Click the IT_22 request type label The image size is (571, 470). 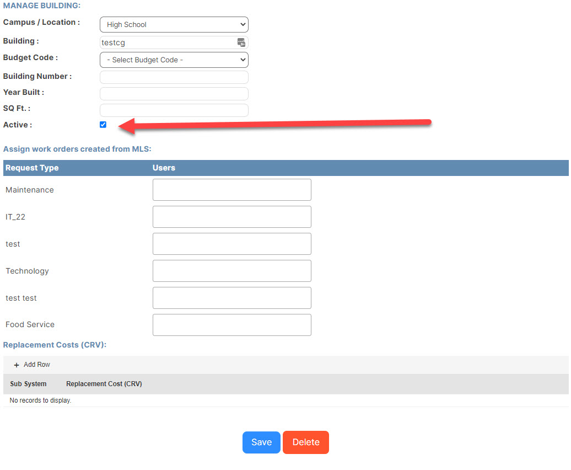click(15, 217)
